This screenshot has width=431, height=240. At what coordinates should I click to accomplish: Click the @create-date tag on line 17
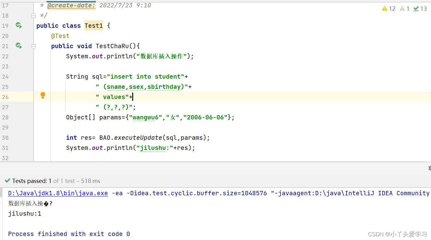(72, 5)
